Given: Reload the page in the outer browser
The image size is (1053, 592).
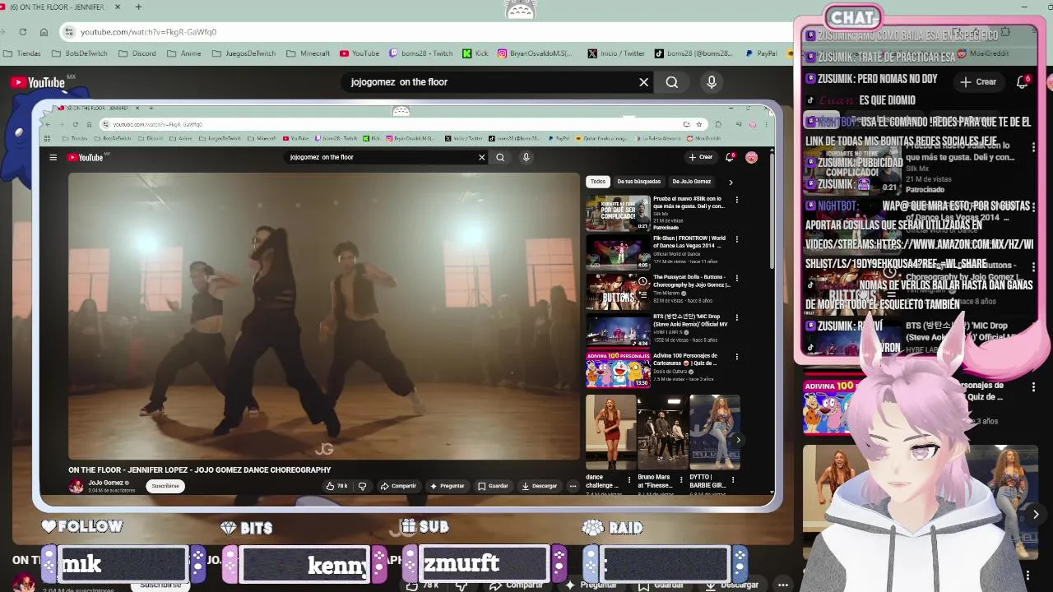Looking at the screenshot, I should click(23, 32).
